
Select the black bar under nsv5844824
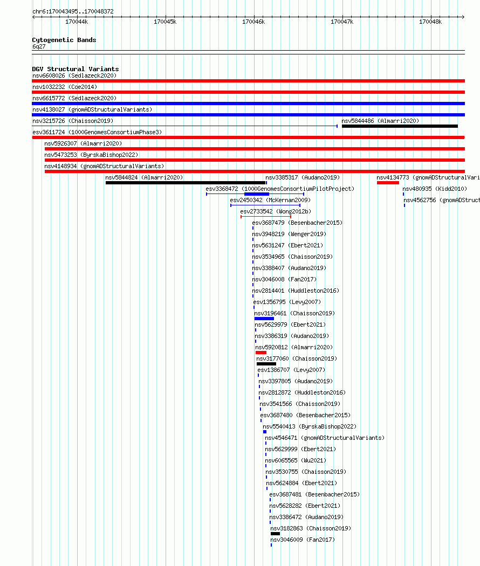pyautogui.click(x=186, y=183)
